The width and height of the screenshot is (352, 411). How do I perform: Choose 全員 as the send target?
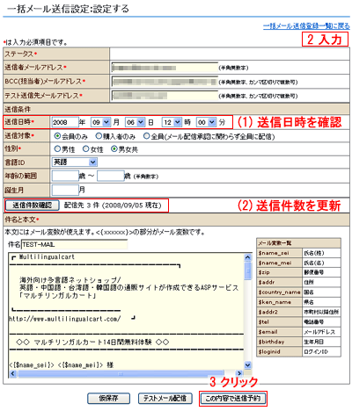pos(146,136)
